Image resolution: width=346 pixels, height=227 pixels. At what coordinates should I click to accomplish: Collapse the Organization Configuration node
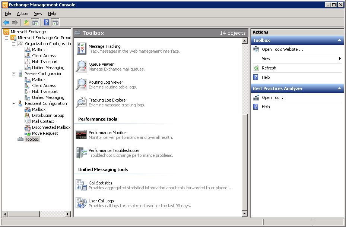coord(14,44)
